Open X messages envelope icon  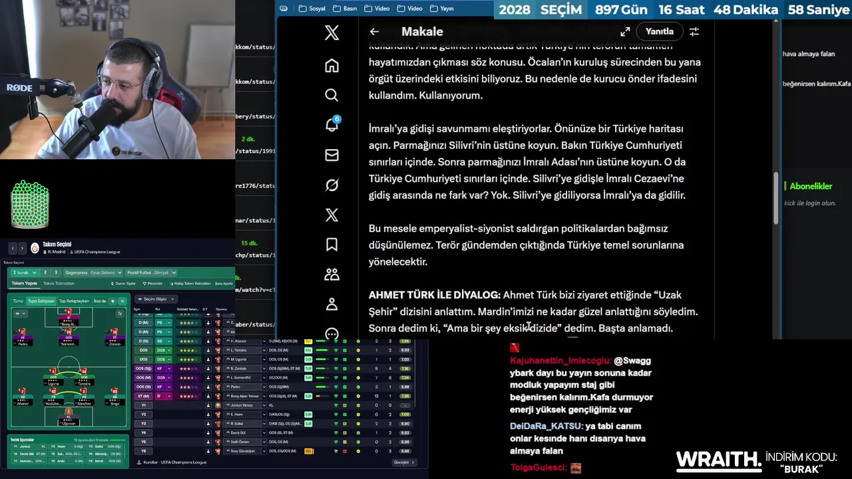point(331,155)
